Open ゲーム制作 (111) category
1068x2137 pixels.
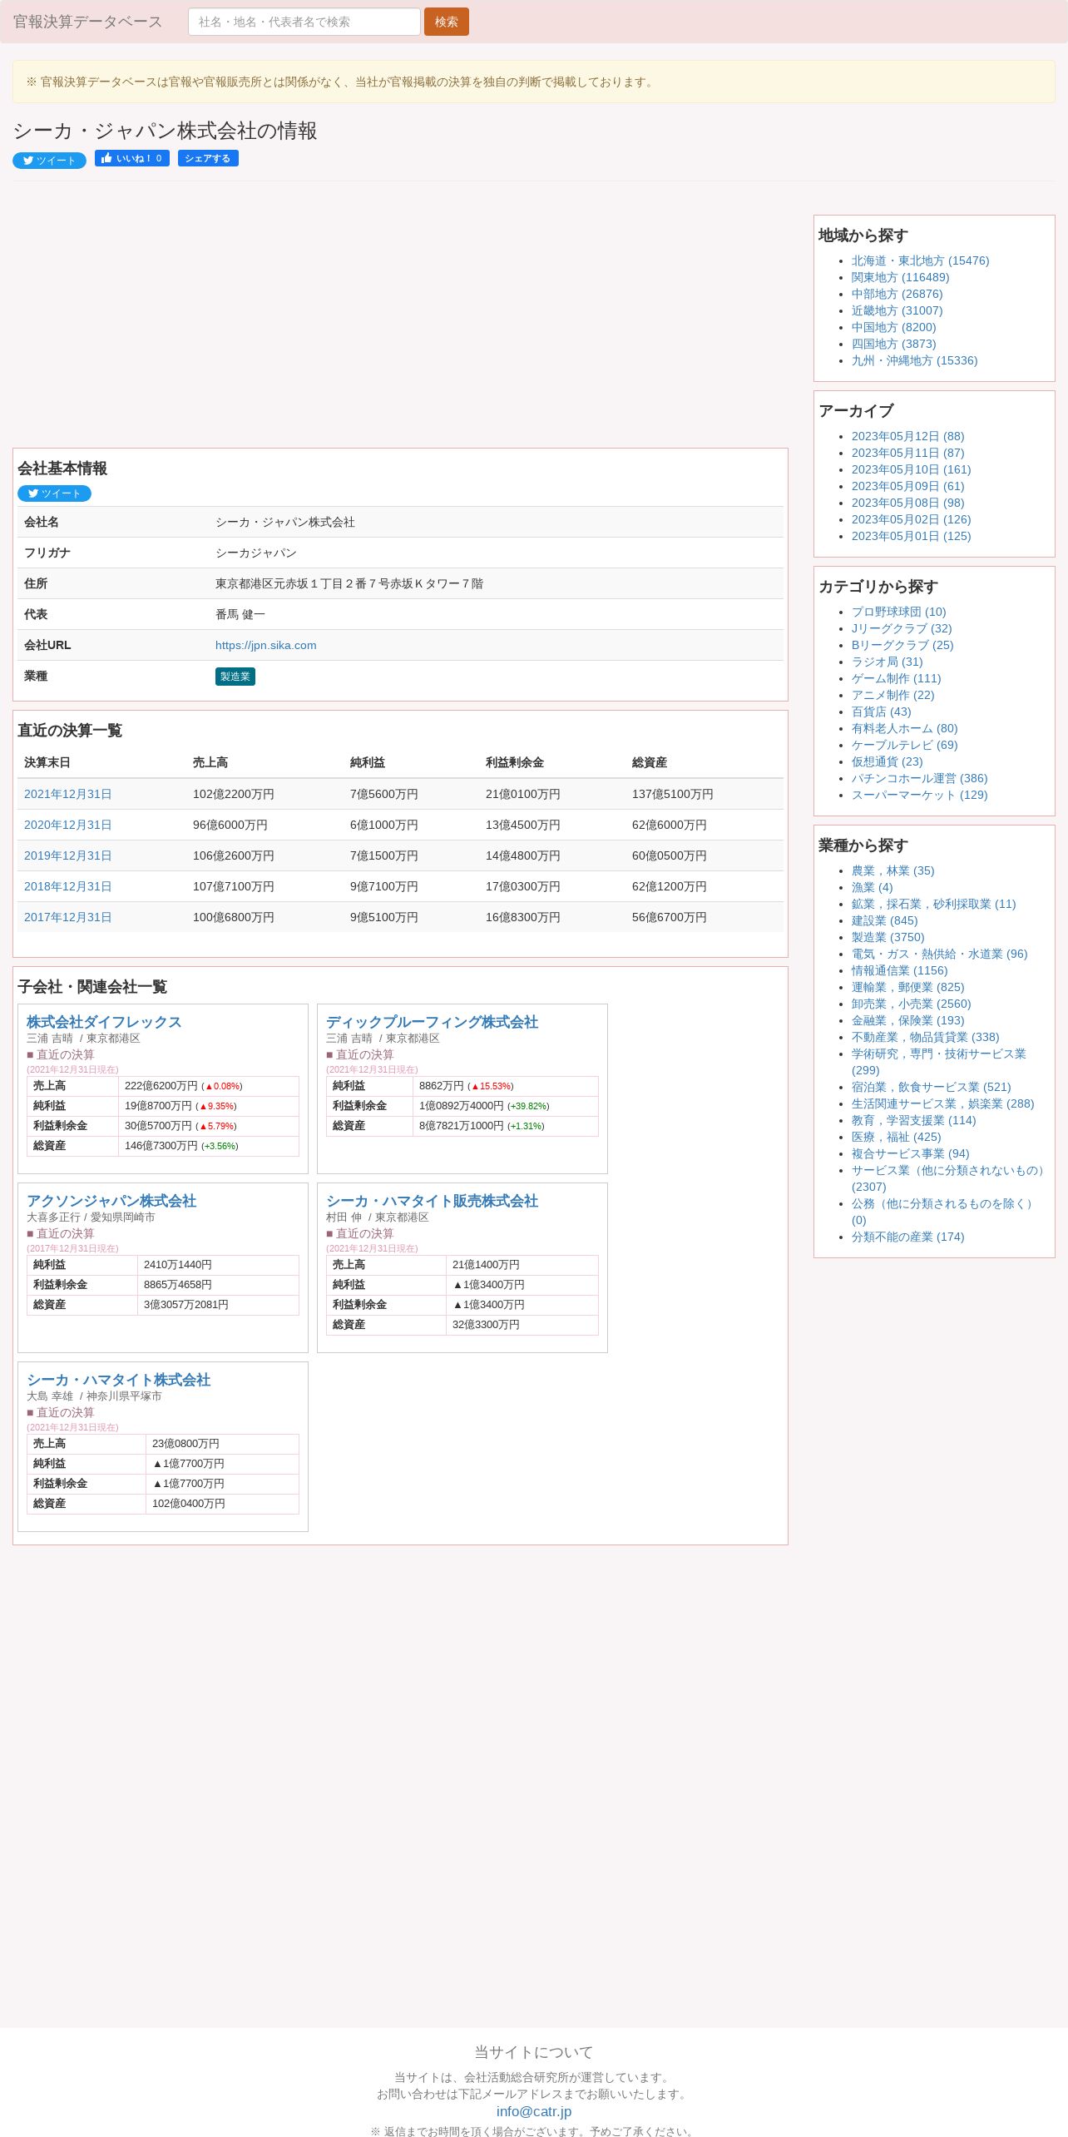[x=896, y=678]
